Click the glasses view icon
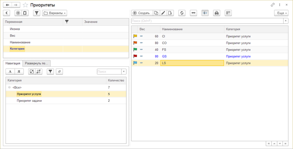Screen dimensions: 293x149 (193, 13)
